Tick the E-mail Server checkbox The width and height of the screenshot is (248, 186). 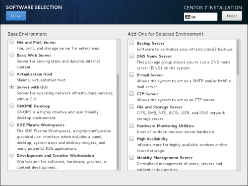(131, 75)
